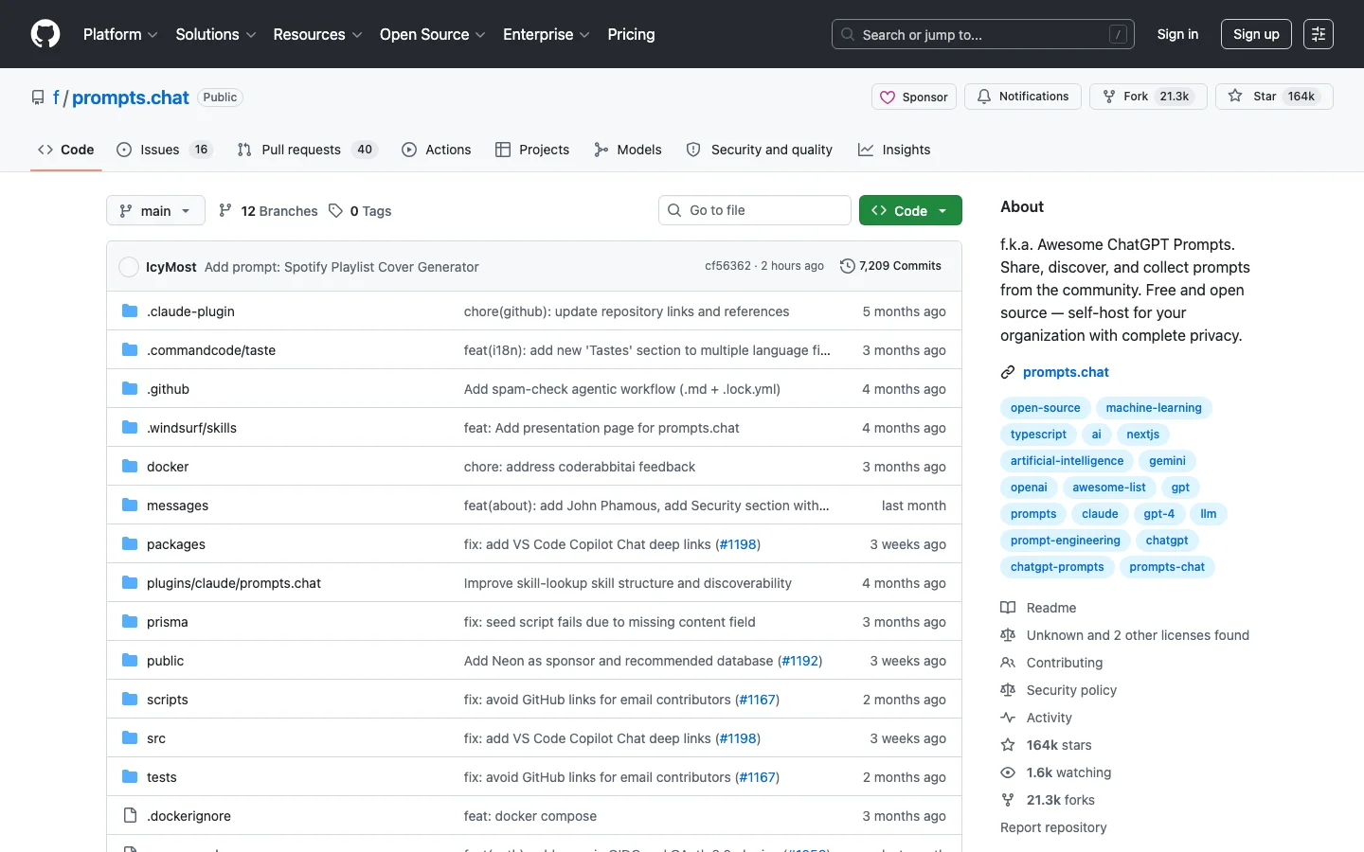Expand the Solutions menu
The image size is (1364, 852).
[216, 34]
